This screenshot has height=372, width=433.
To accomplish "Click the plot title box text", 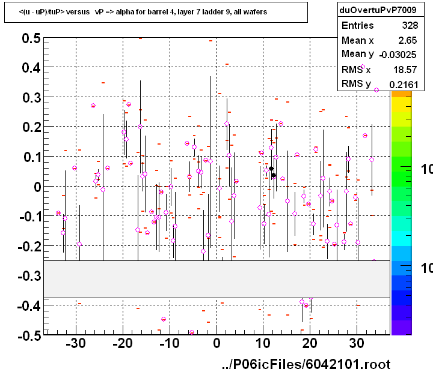I will point(143,12).
